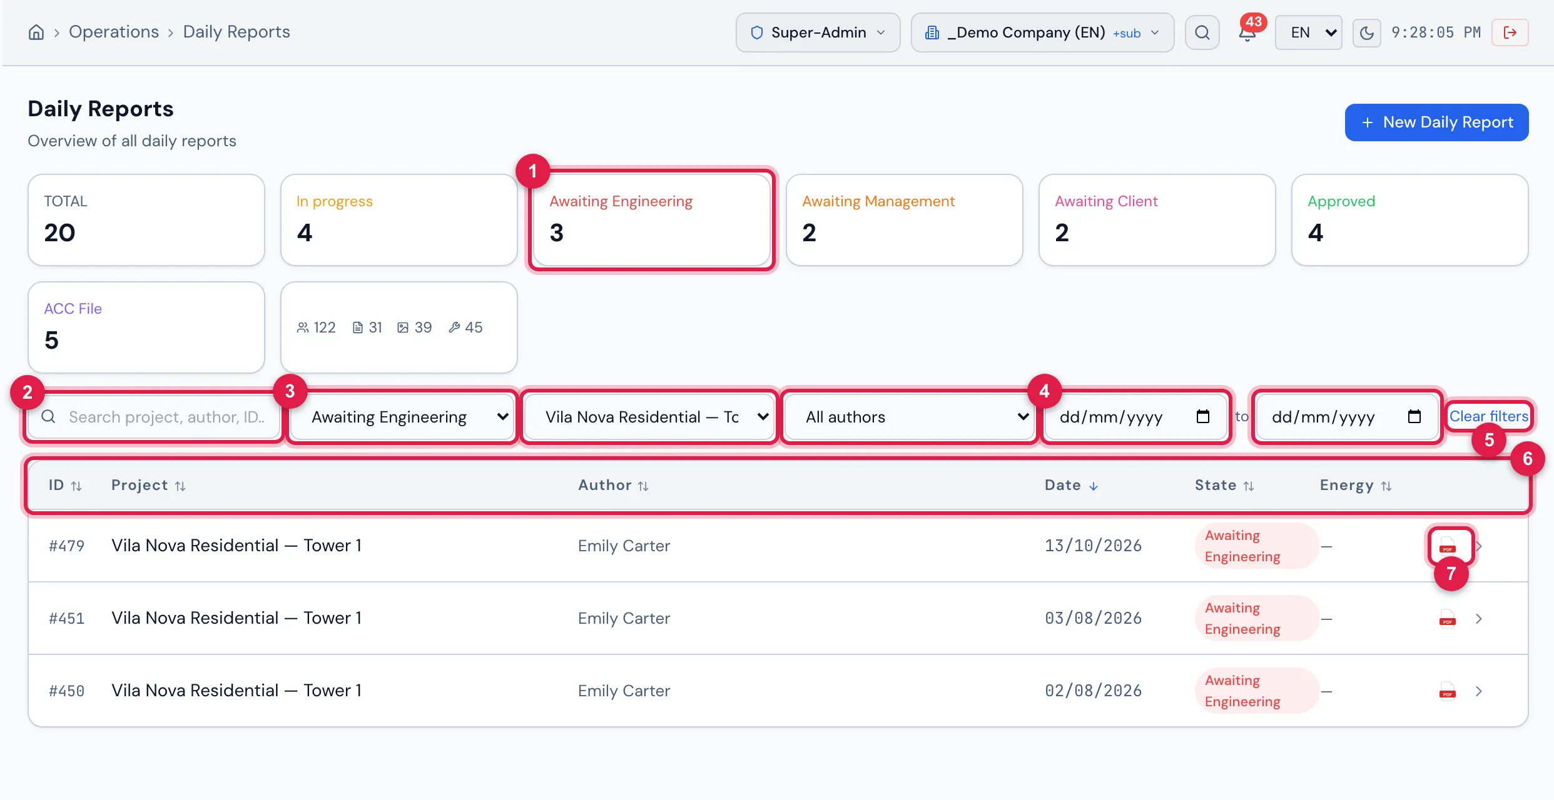Open Operations in the breadcrumb

click(x=114, y=32)
